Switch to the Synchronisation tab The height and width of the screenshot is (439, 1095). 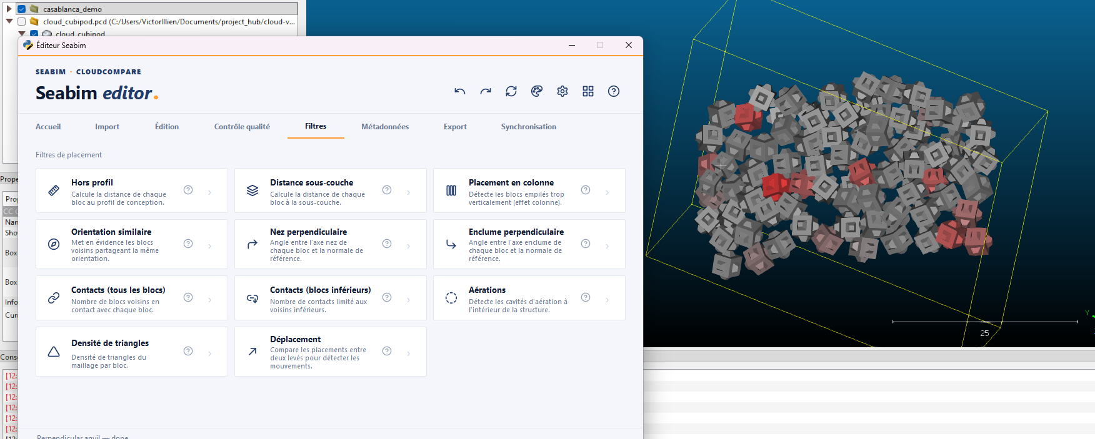click(528, 127)
